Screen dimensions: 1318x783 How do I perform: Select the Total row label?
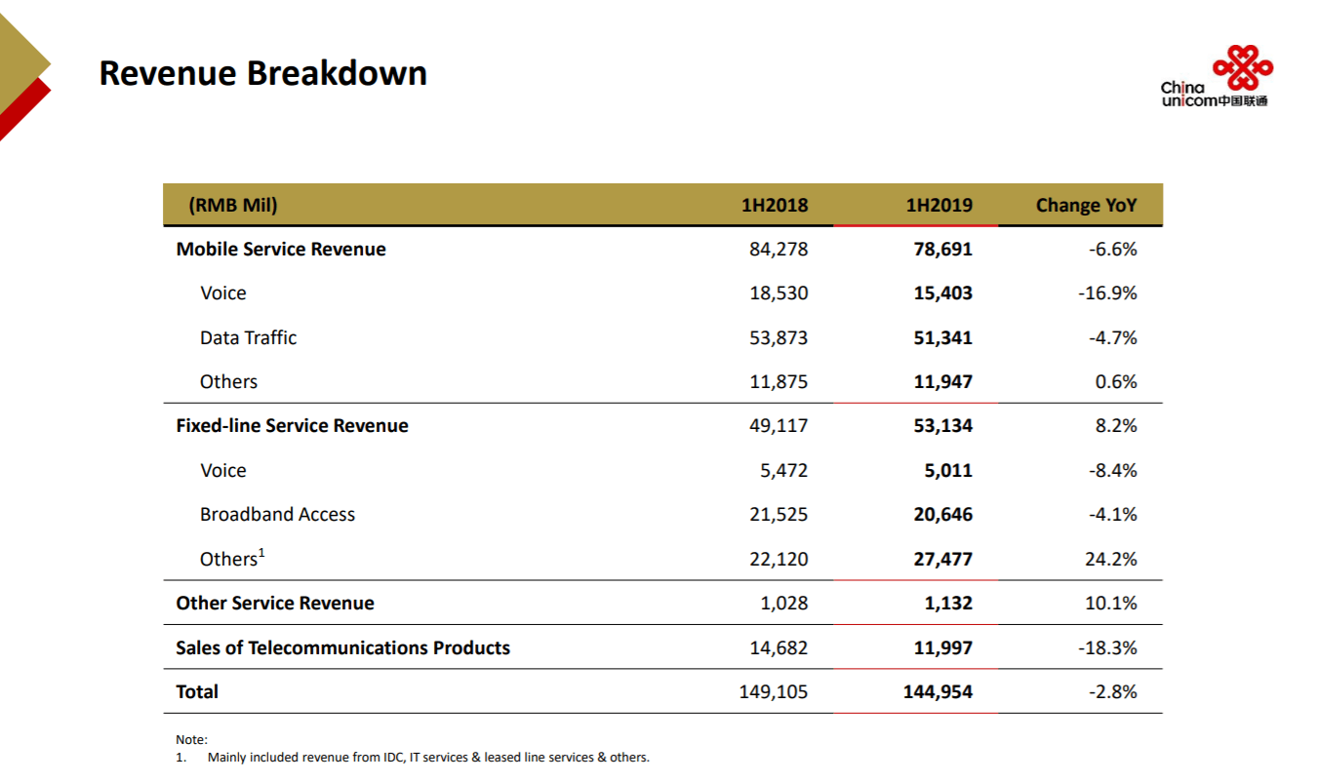point(197,691)
